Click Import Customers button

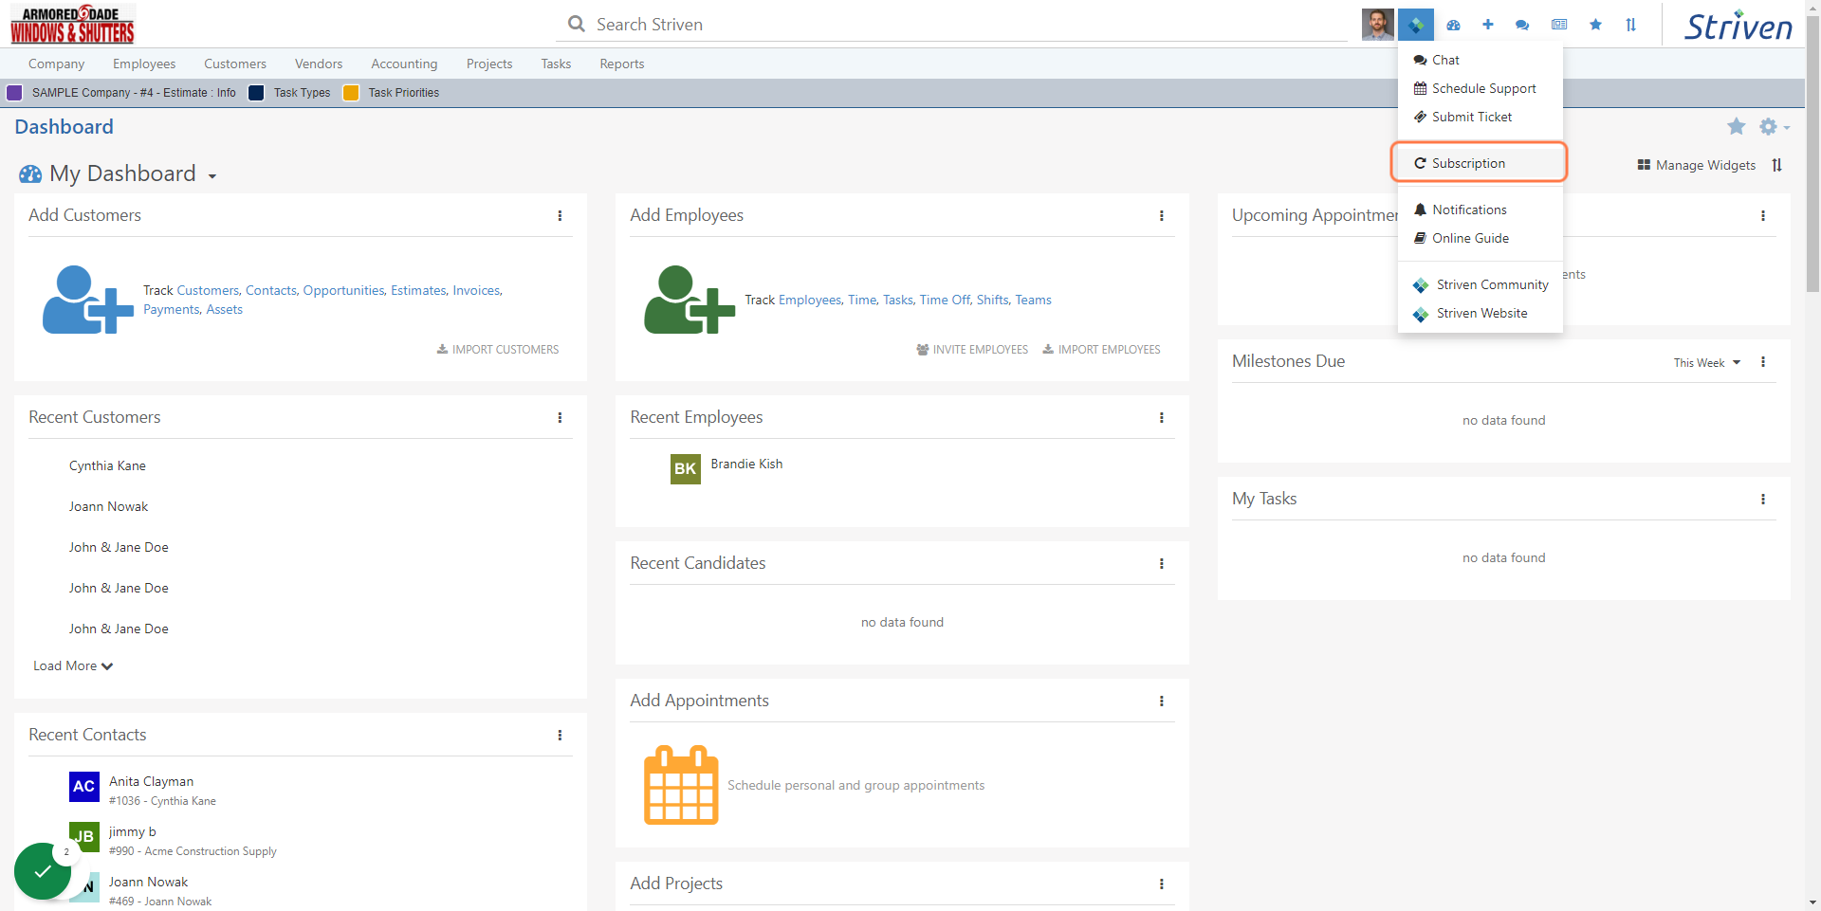[x=498, y=350]
